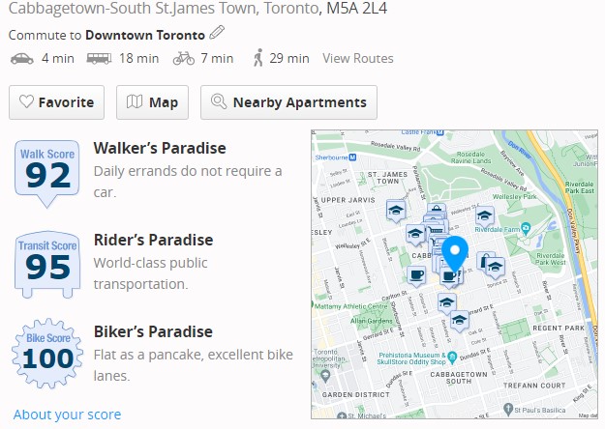Click the Transit Score 95 badge
The image size is (605, 429).
(x=48, y=263)
